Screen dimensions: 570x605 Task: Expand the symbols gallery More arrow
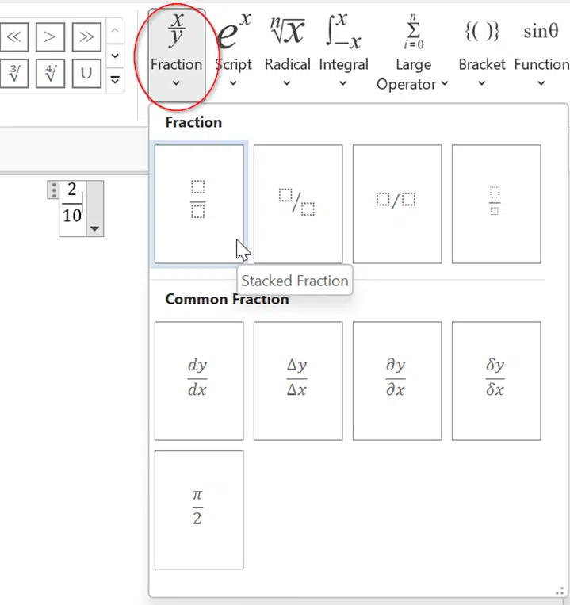[x=115, y=80]
